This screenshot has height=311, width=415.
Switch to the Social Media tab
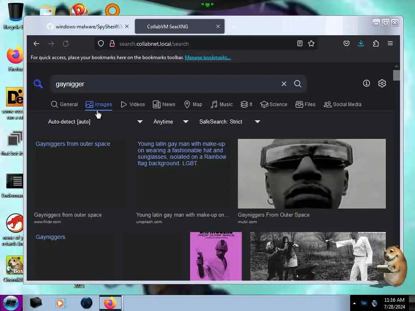pos(342,104)
